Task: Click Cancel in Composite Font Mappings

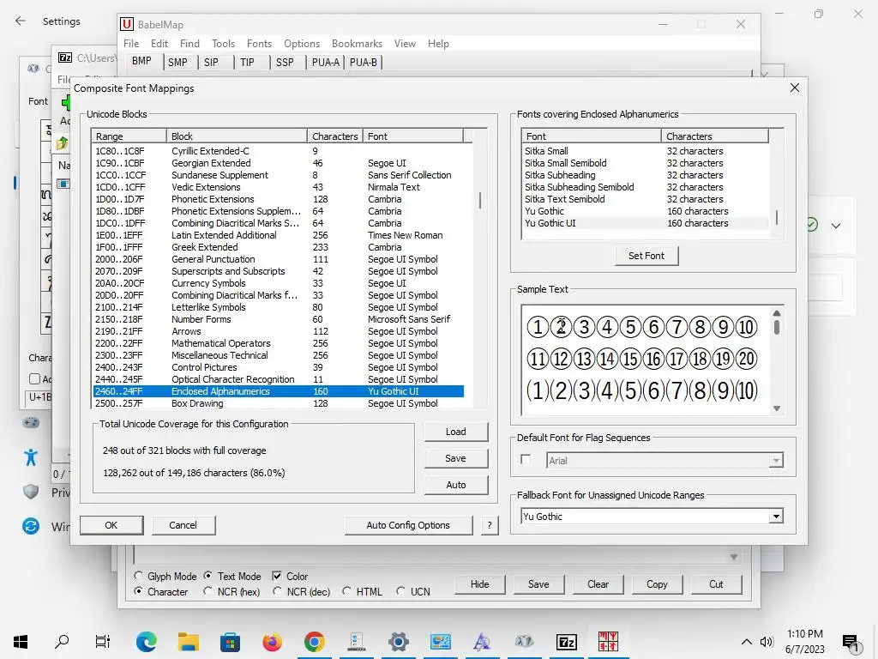Action: (x=183, y=525)
